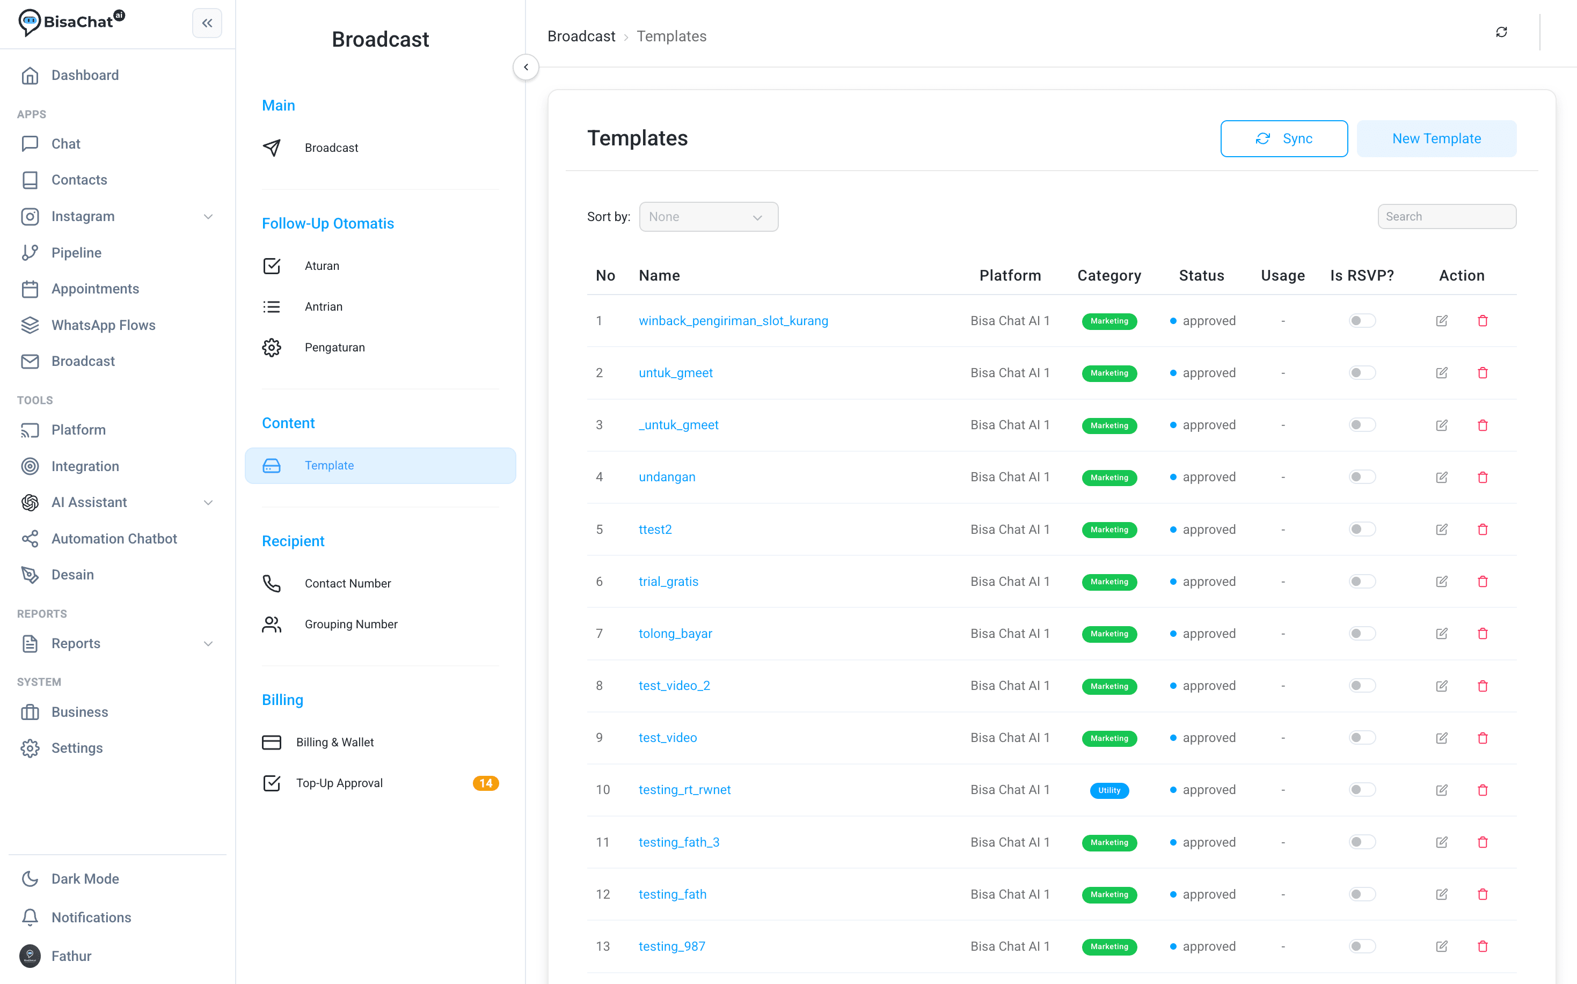
Task: Click New Template button
Action: click(x=1436, y=138)
